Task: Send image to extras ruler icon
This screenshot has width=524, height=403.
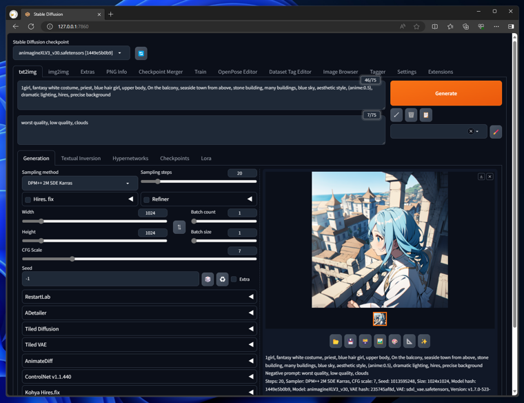Action: point(409,342)
